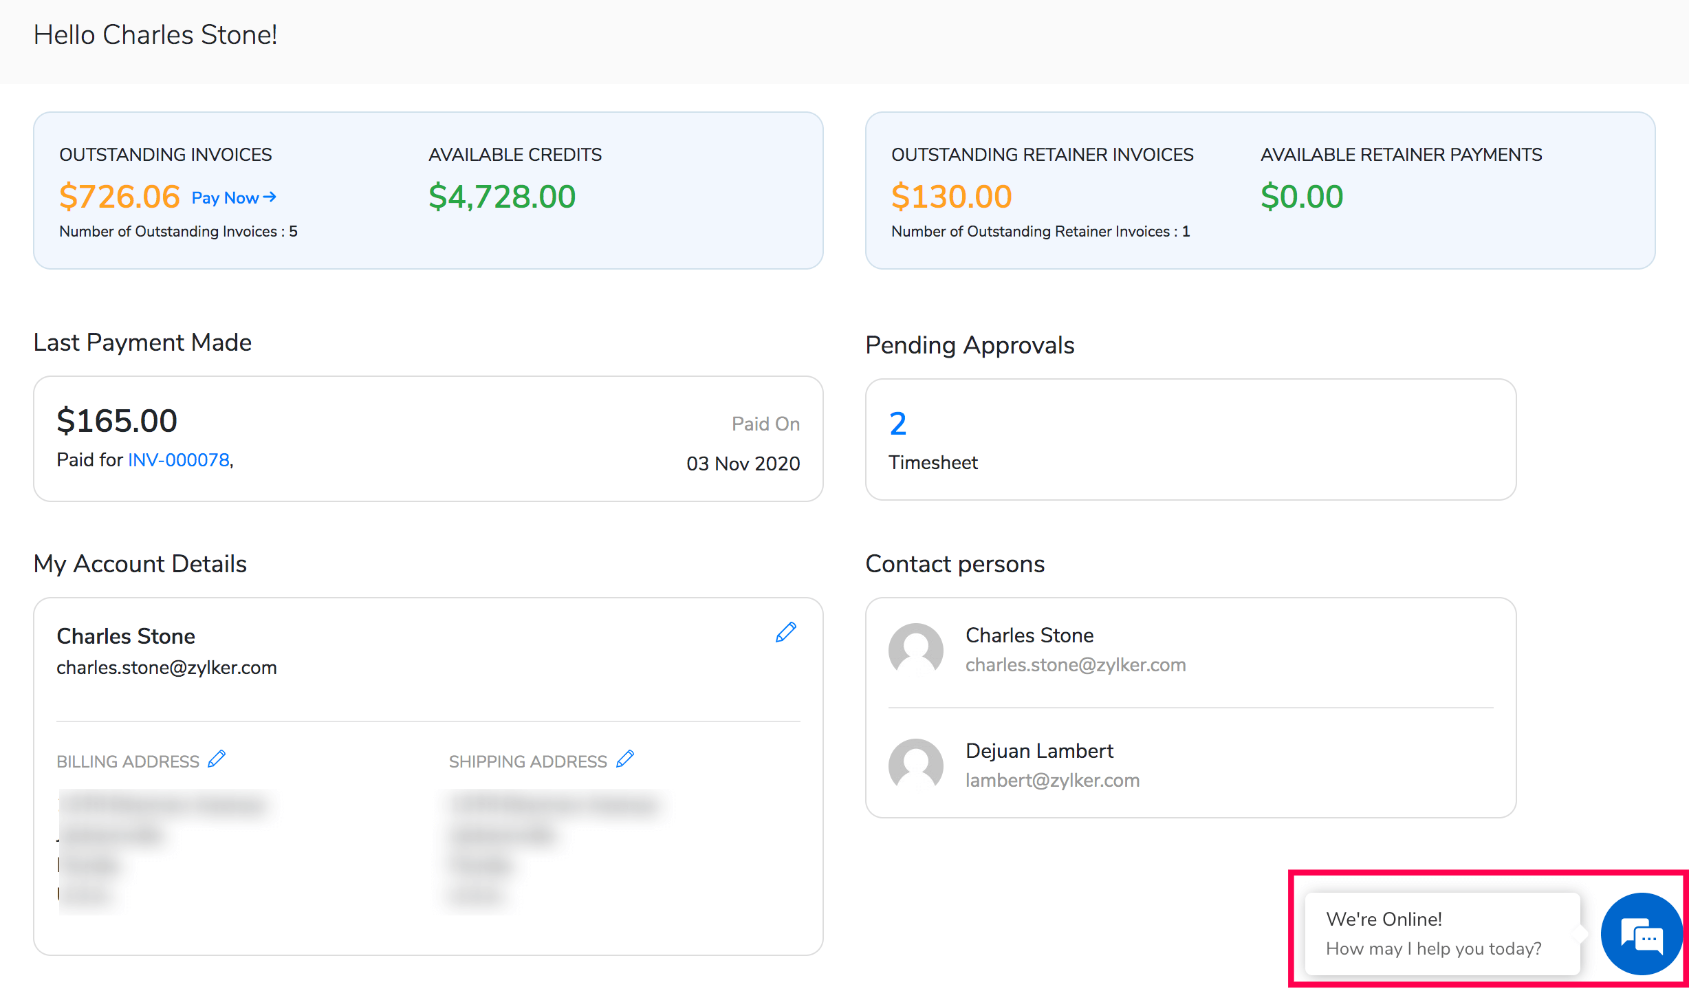
Task: Click the $165.00 last payment amount
Action: click(x=117, y=421)
